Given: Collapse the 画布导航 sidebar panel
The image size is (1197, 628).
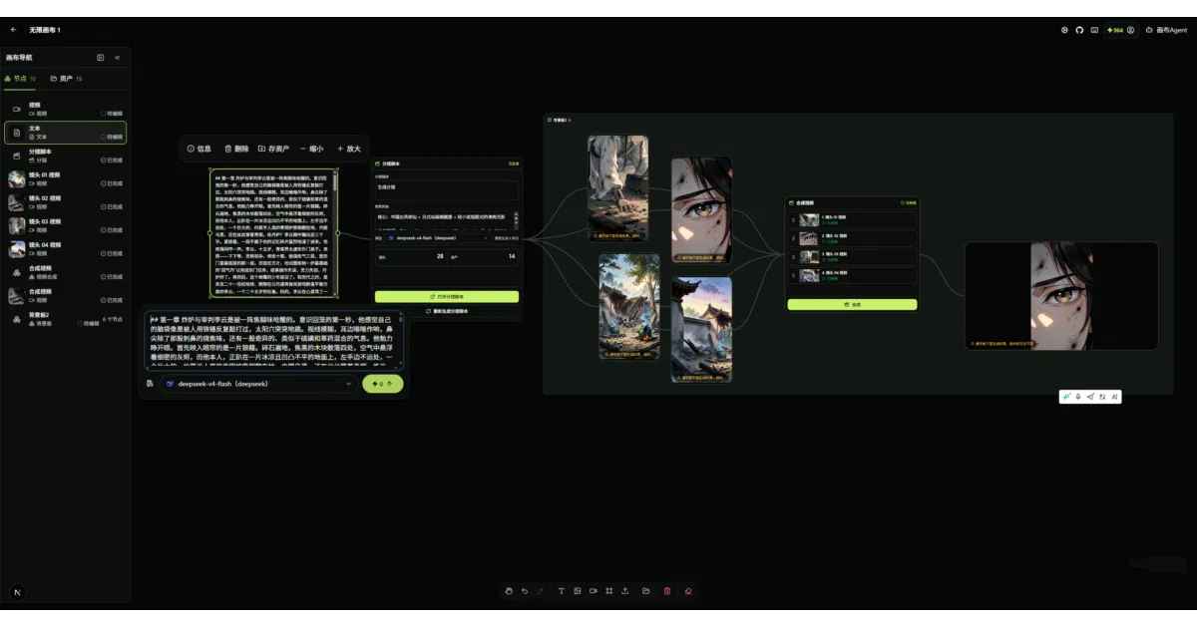Looking at the screenshot, I should point(118,58).
